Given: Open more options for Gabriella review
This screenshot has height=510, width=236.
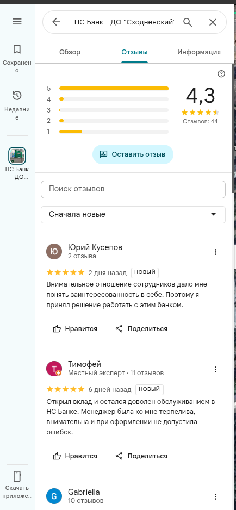Looking at the screenshot, I should pos(215,496).
